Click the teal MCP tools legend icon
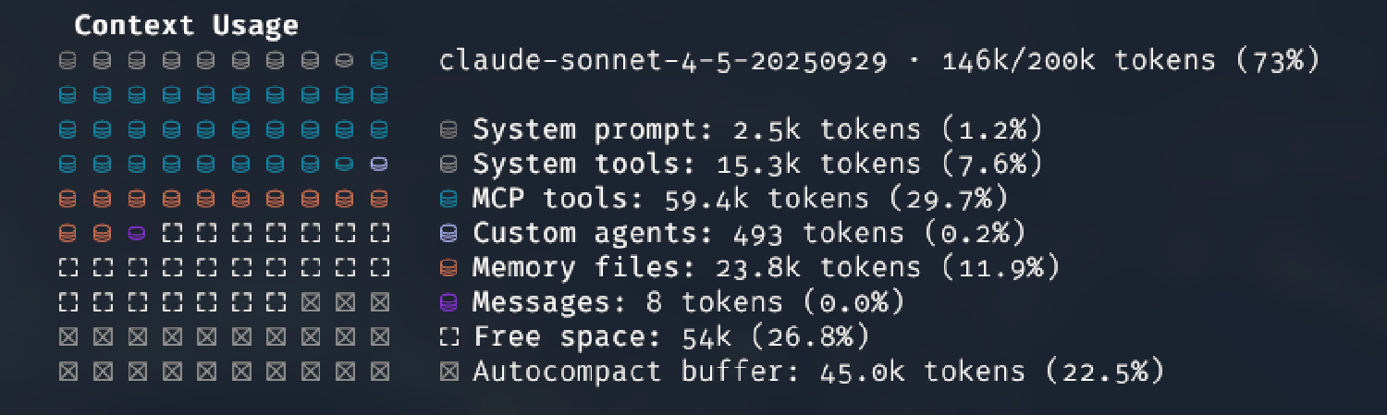 point(448,200)
